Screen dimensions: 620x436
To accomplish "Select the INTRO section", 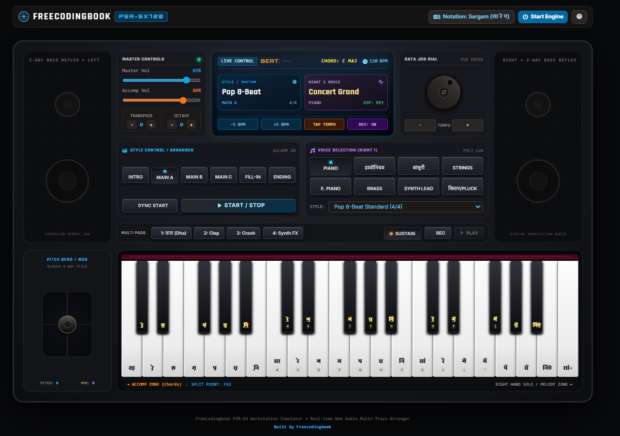I will 135,175.
